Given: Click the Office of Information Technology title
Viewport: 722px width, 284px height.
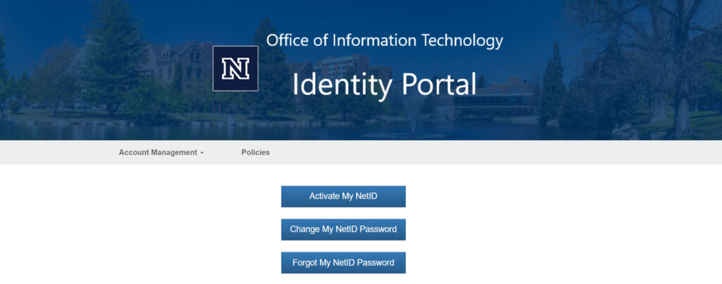Looking at the screenshot, I should [384, 40].
